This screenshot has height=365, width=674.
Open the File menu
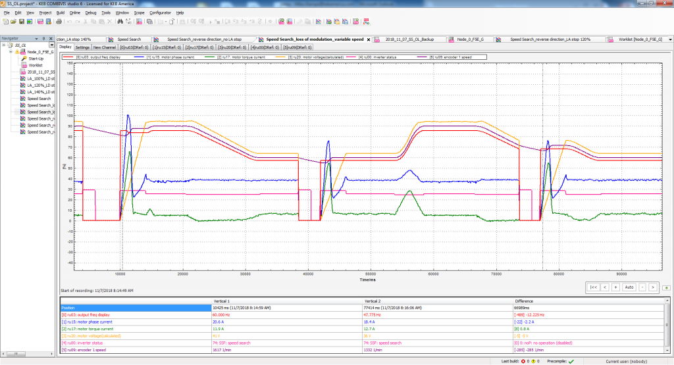[7, 13]
